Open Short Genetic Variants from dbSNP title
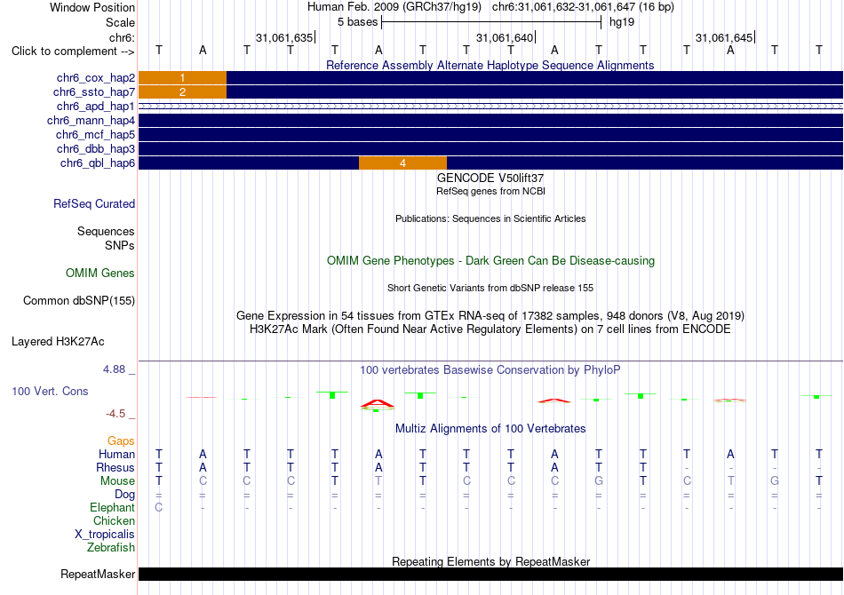 pyautogui.click(x=490, y=288)
